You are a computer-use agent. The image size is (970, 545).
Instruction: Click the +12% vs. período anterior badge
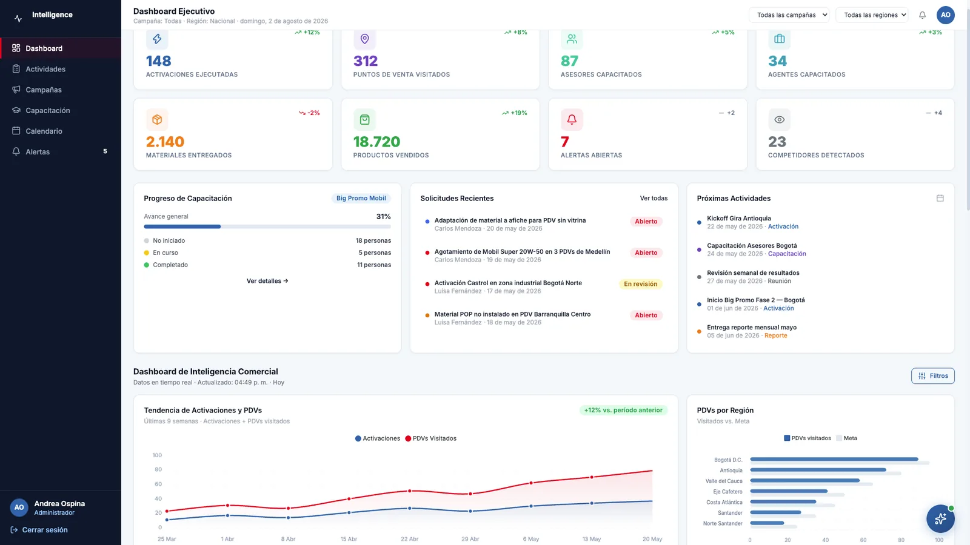[x=623, y=410]
